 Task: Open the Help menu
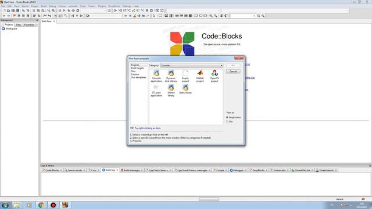tap(136, 6)
